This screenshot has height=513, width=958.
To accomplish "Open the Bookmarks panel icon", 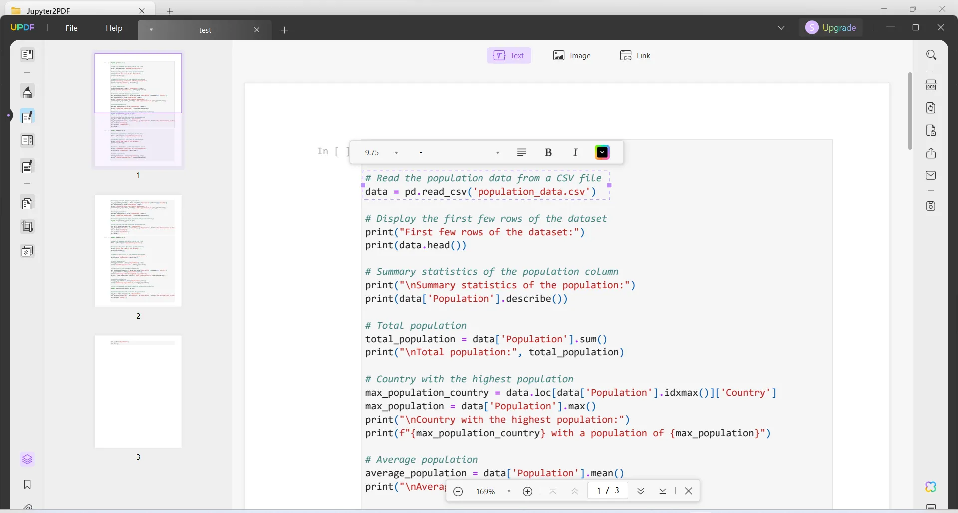I will pyautogui.click(x=27, y=484).
